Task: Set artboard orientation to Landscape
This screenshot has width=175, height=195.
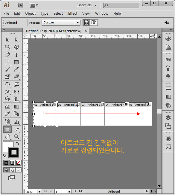Action: (x=94, y=23)
